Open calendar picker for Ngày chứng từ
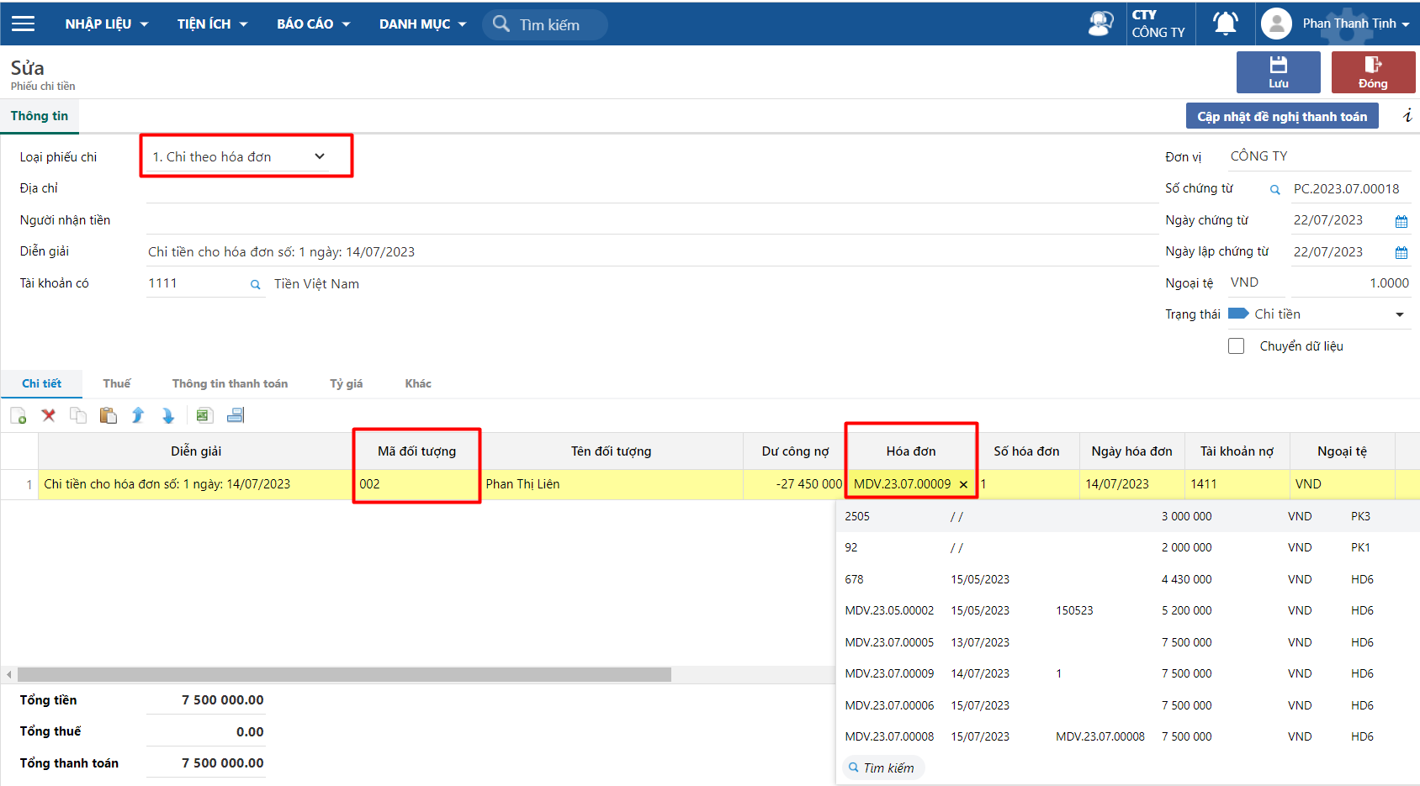1420x786 pixels. 1401,221
